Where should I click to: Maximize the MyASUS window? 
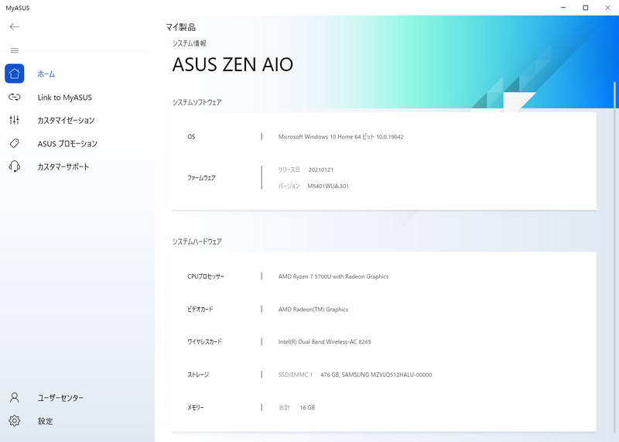586,8
